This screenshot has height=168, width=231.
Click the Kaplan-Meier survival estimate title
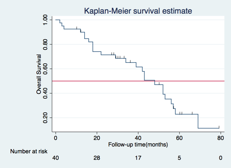click(x=138, y=11)
